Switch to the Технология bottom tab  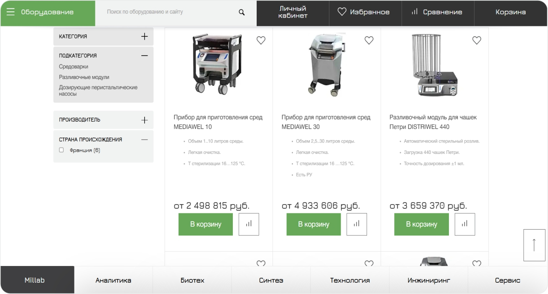tap(350, 280)
